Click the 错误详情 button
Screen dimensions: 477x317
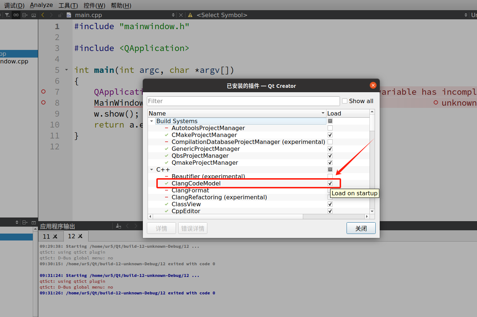pos(193,228)
